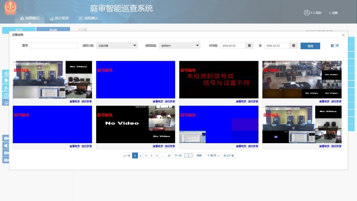Open the end date calendar picker

293,46
